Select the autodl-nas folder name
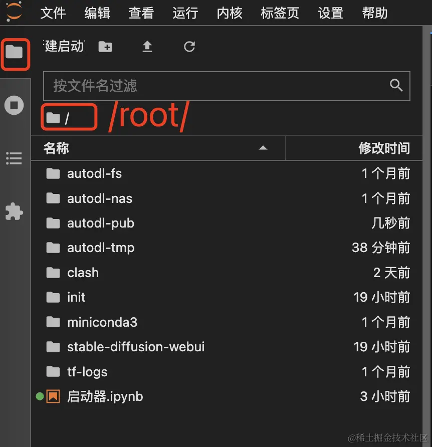Viewport: 432px width, 447px height. click(100, 198)
